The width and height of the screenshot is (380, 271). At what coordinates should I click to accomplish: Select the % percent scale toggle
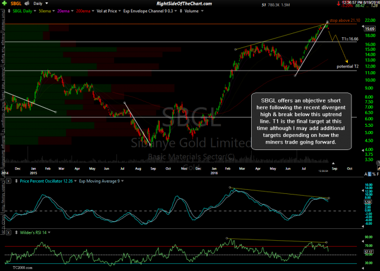pos(373,174)
